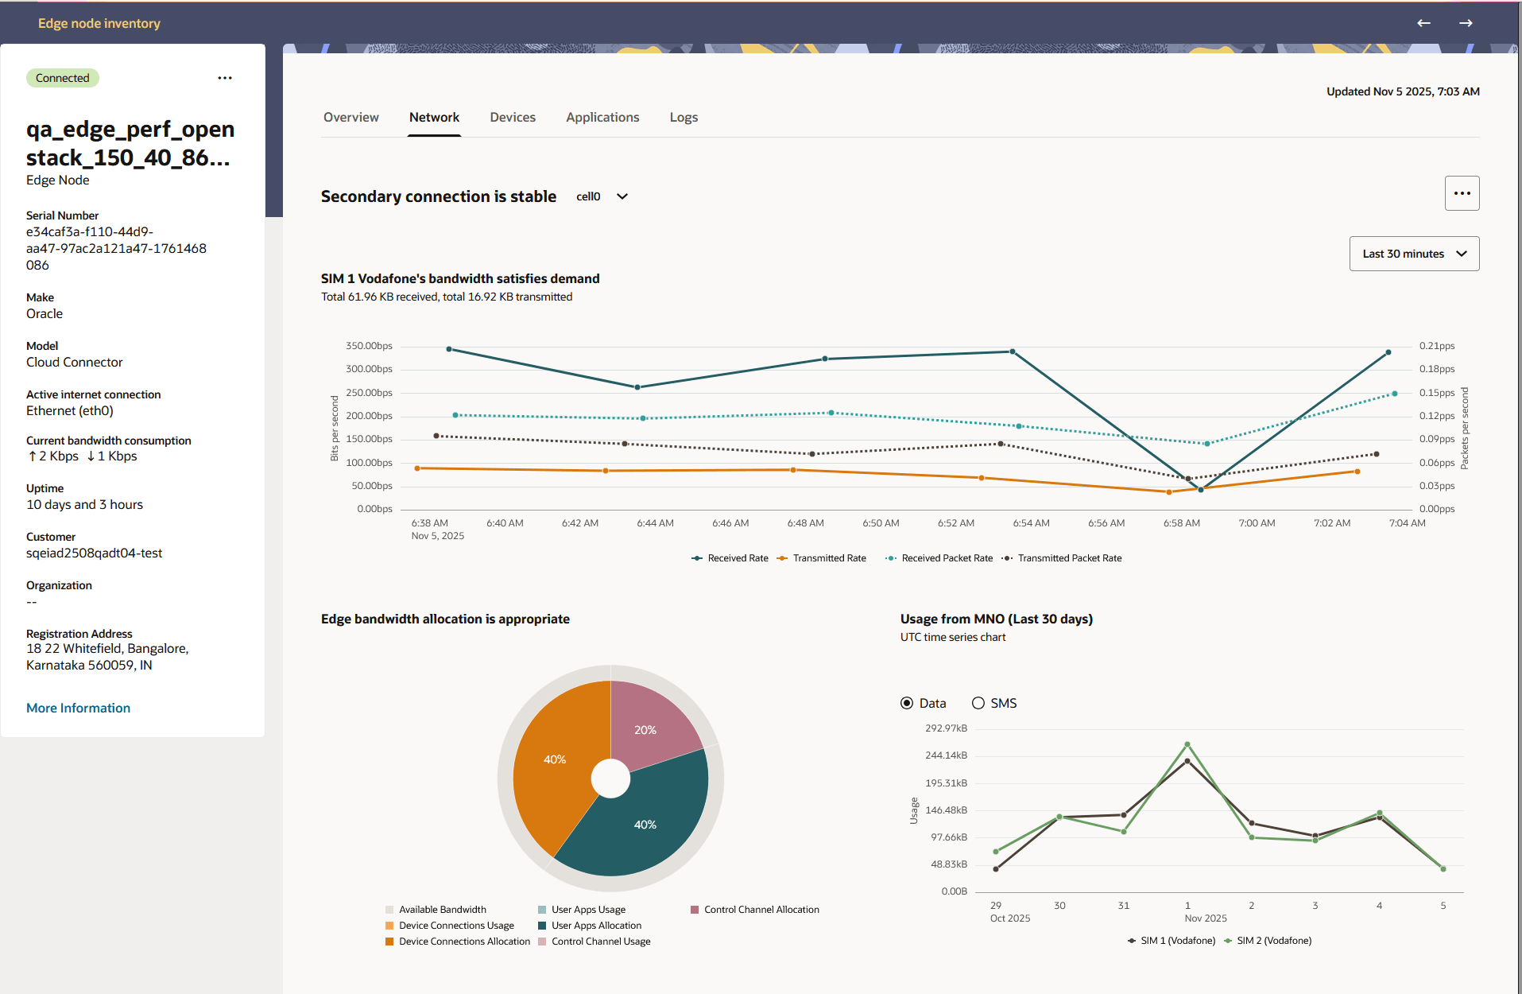Open the More Information link
1522x994 pixels.
[x=78, y=707]
